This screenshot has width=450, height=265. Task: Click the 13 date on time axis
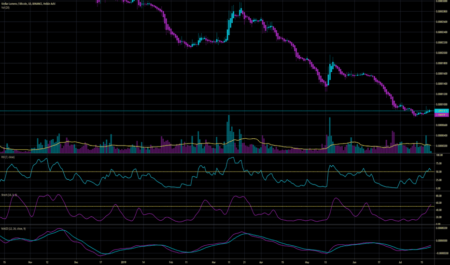(325, 262)
